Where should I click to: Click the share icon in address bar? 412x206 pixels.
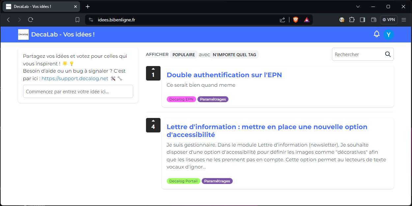coord(282,20)
